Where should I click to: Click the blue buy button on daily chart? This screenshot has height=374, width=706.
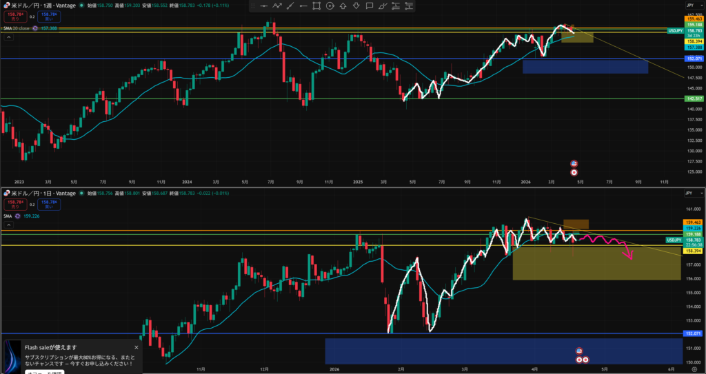(x=49, y=204)
